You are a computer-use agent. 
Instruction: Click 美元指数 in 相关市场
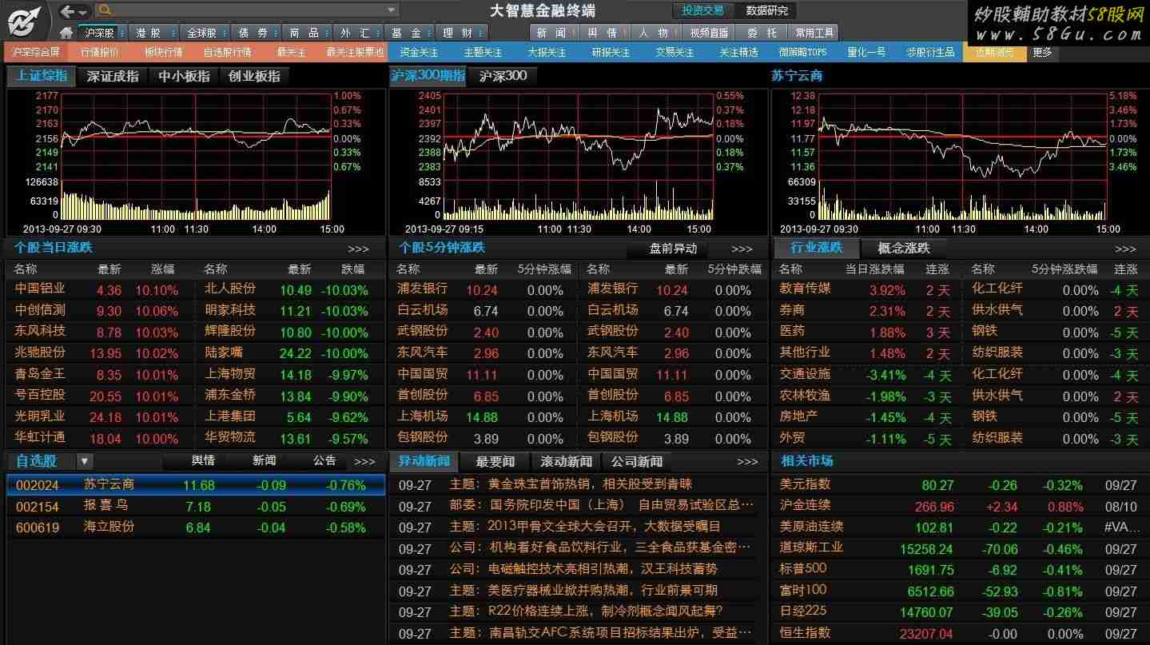tap(805, 484)
